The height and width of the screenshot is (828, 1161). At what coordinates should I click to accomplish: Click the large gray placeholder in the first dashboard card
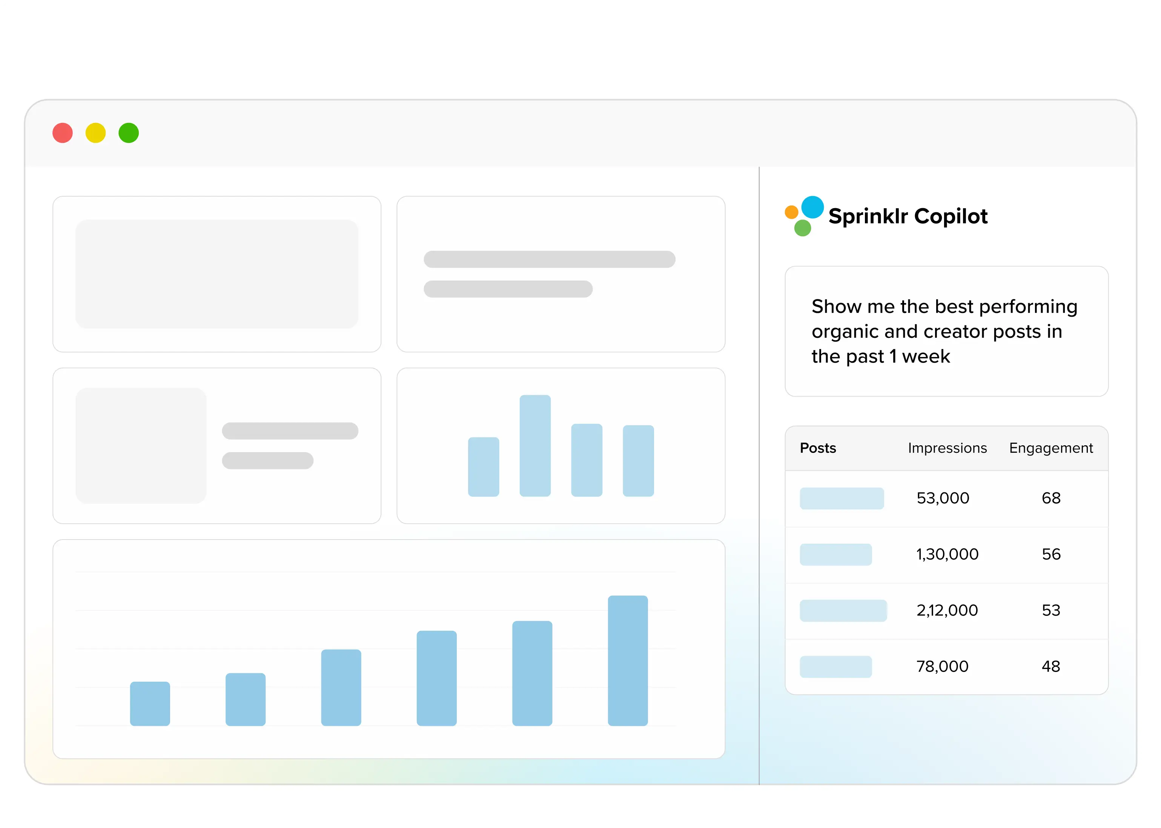217,274
